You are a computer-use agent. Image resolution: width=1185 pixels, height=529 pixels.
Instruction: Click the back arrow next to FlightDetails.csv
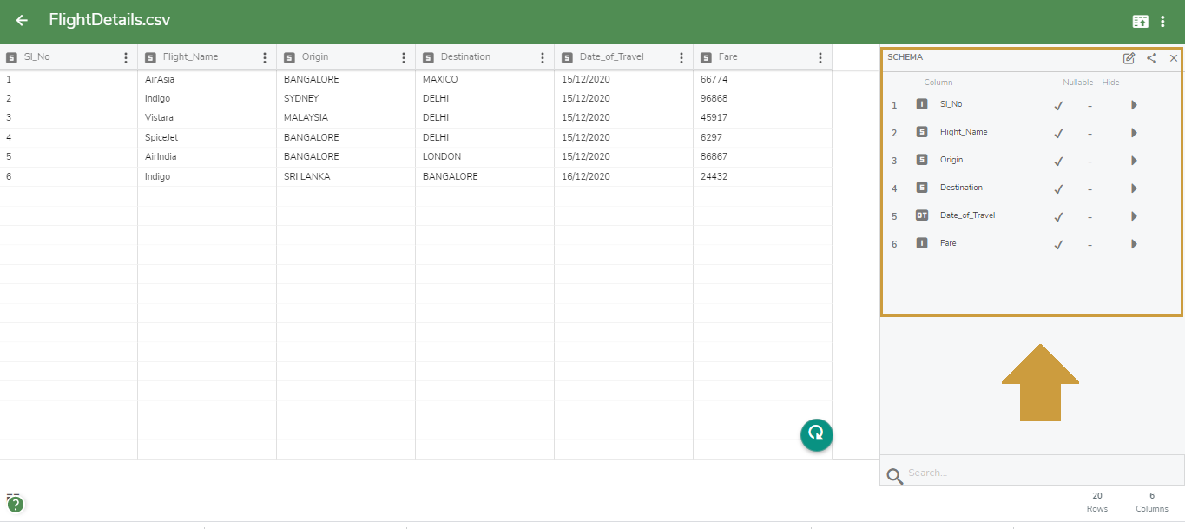point(21,20)
